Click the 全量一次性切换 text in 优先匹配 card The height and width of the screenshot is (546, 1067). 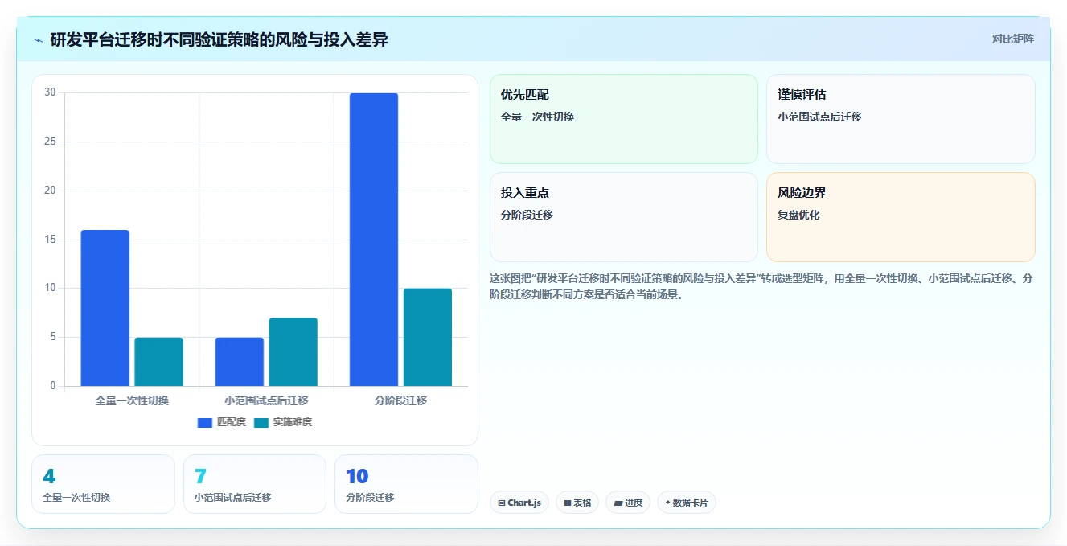[x=537, y=117]
